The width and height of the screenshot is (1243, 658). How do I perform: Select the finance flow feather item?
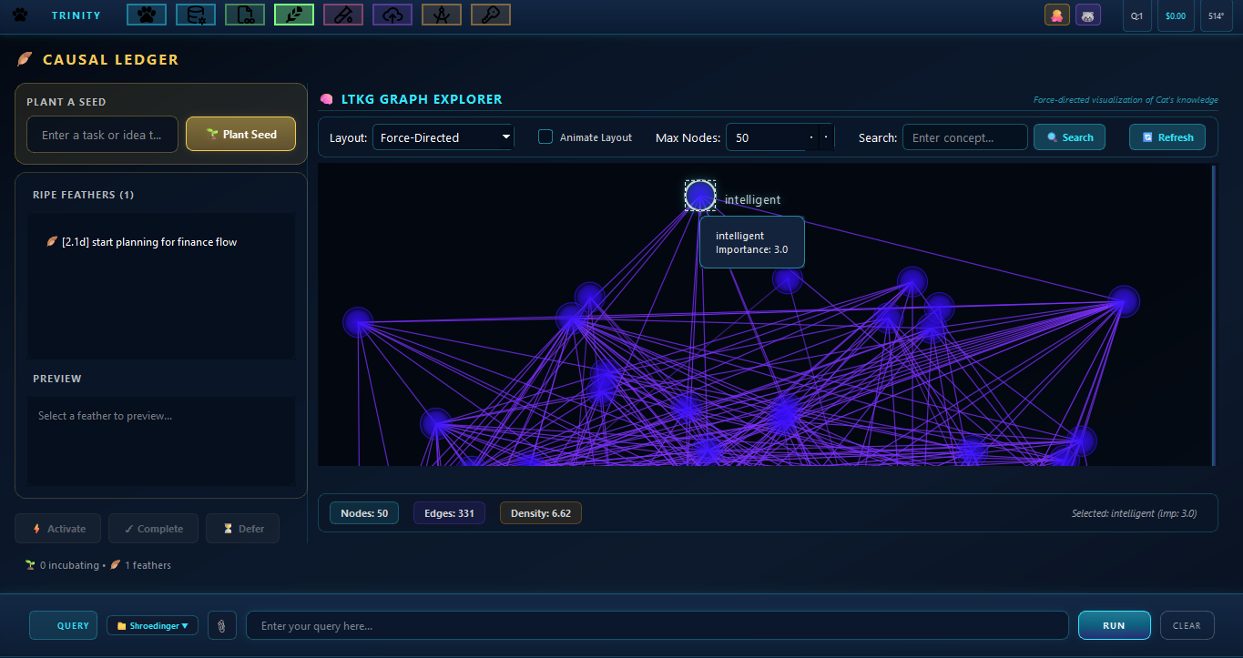[149, 242]
